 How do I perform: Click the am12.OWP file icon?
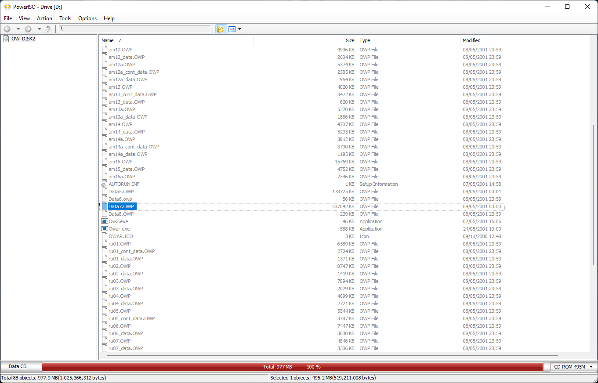[104, 50]
